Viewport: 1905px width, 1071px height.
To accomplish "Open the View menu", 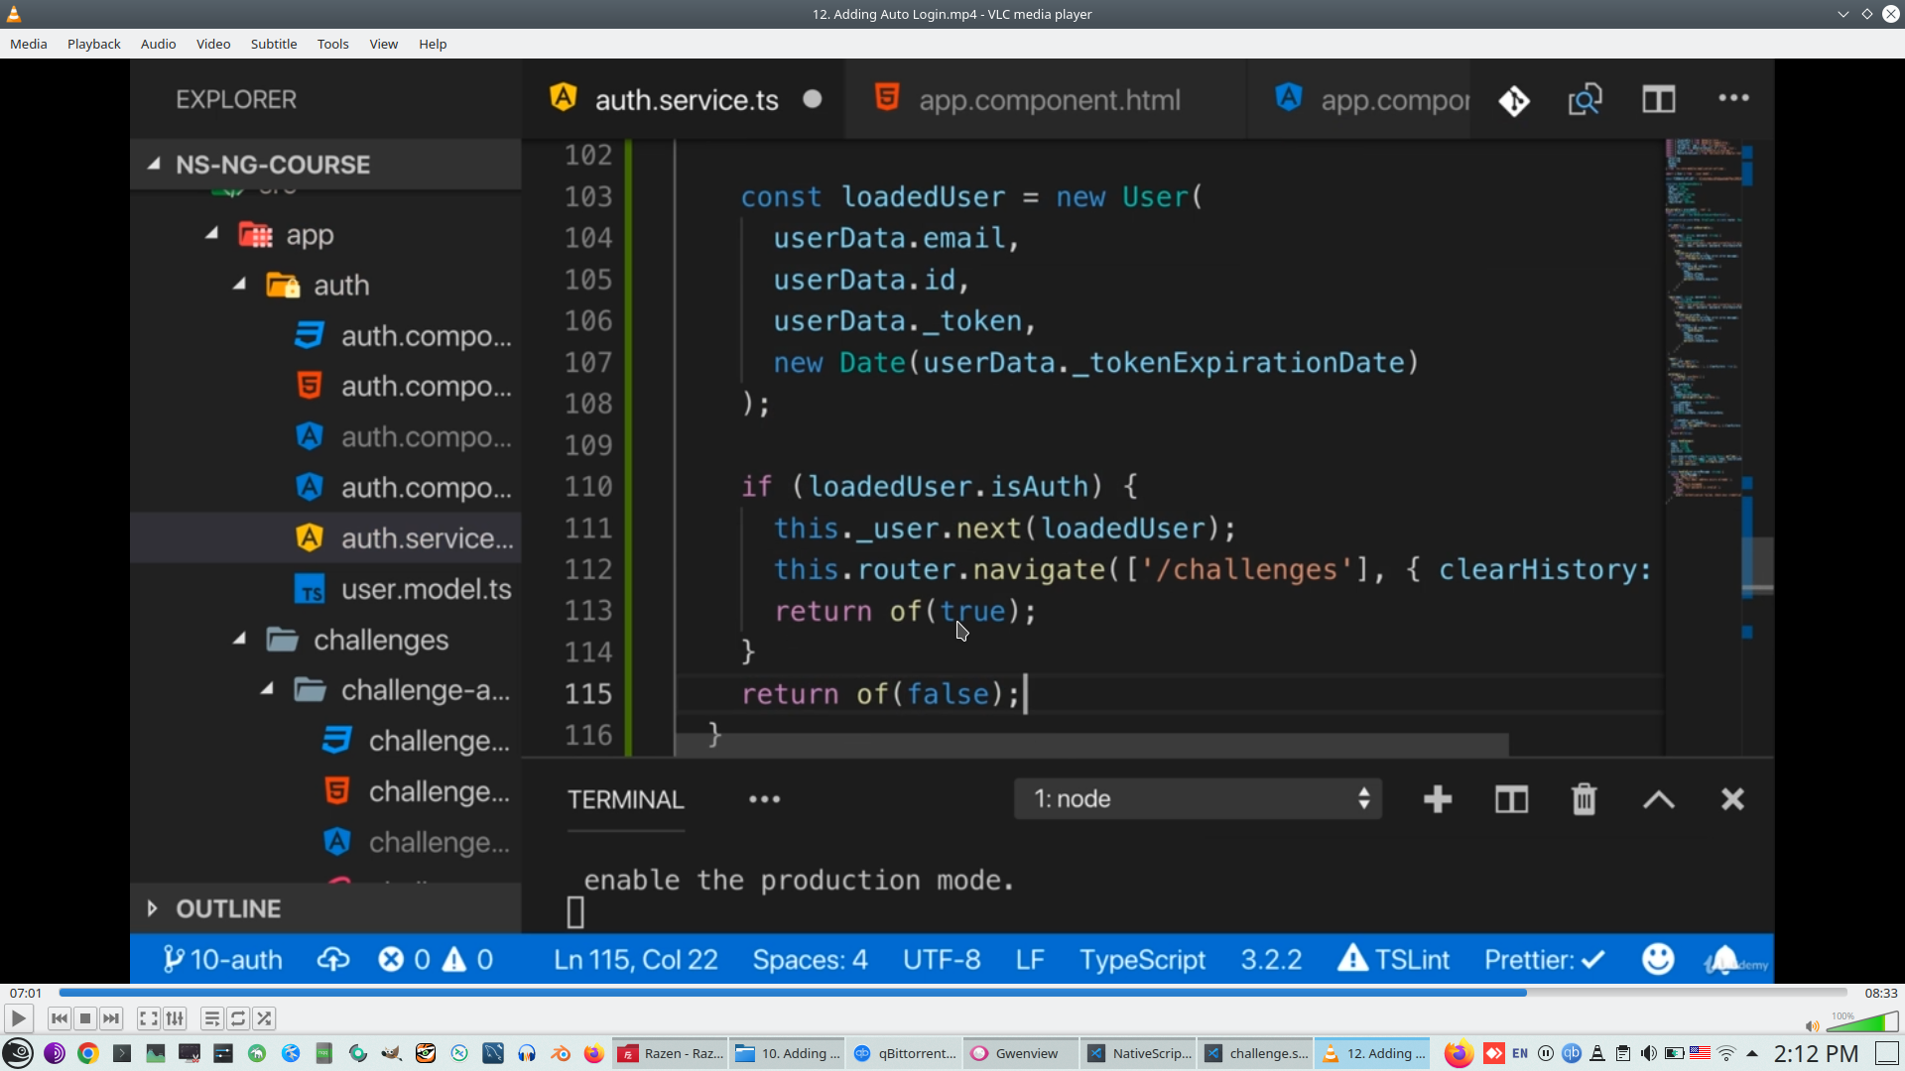I will (x=383, y=44).
